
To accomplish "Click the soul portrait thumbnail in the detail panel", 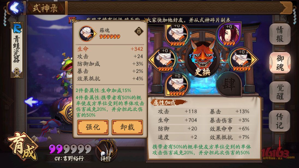I will 88,34.
